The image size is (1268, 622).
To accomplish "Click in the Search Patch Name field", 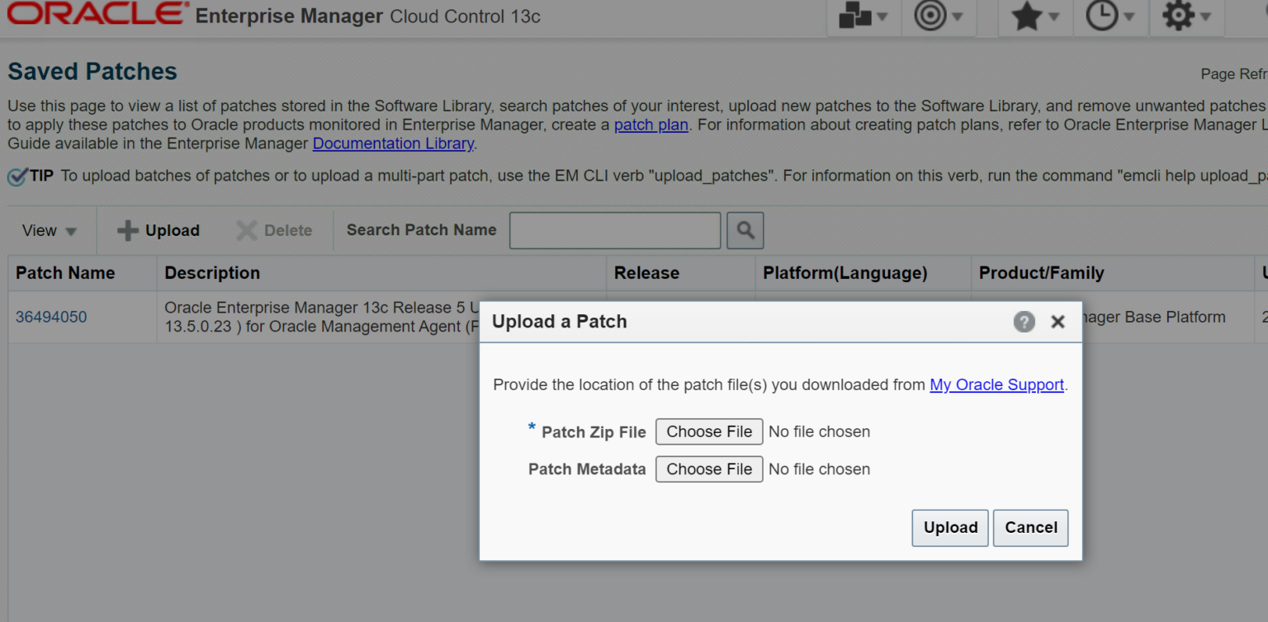I will [x=615, y=231].
